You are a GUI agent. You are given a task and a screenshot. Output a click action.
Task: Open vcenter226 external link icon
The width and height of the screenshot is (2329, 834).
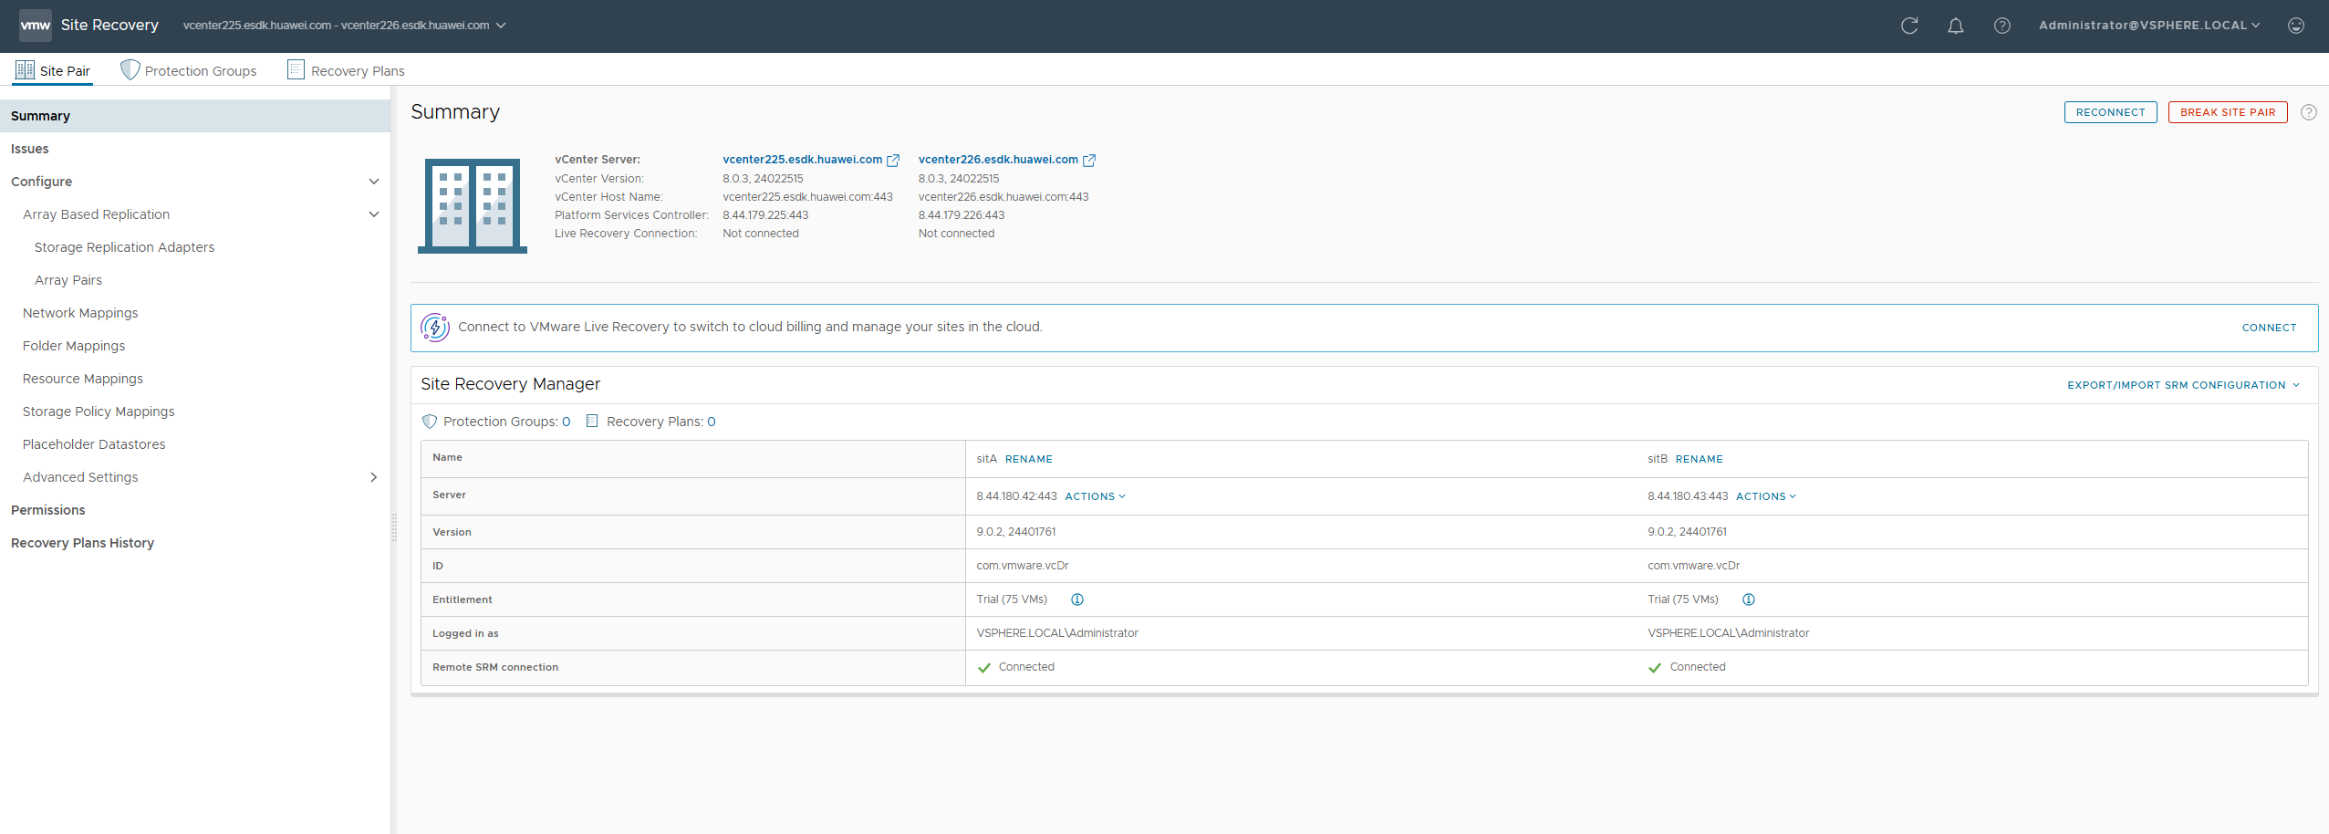coord(1089,161)
